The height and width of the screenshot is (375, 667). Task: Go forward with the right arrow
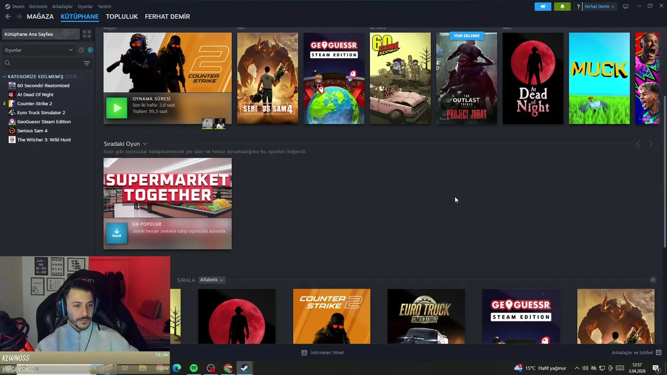[x=19, y=17]
